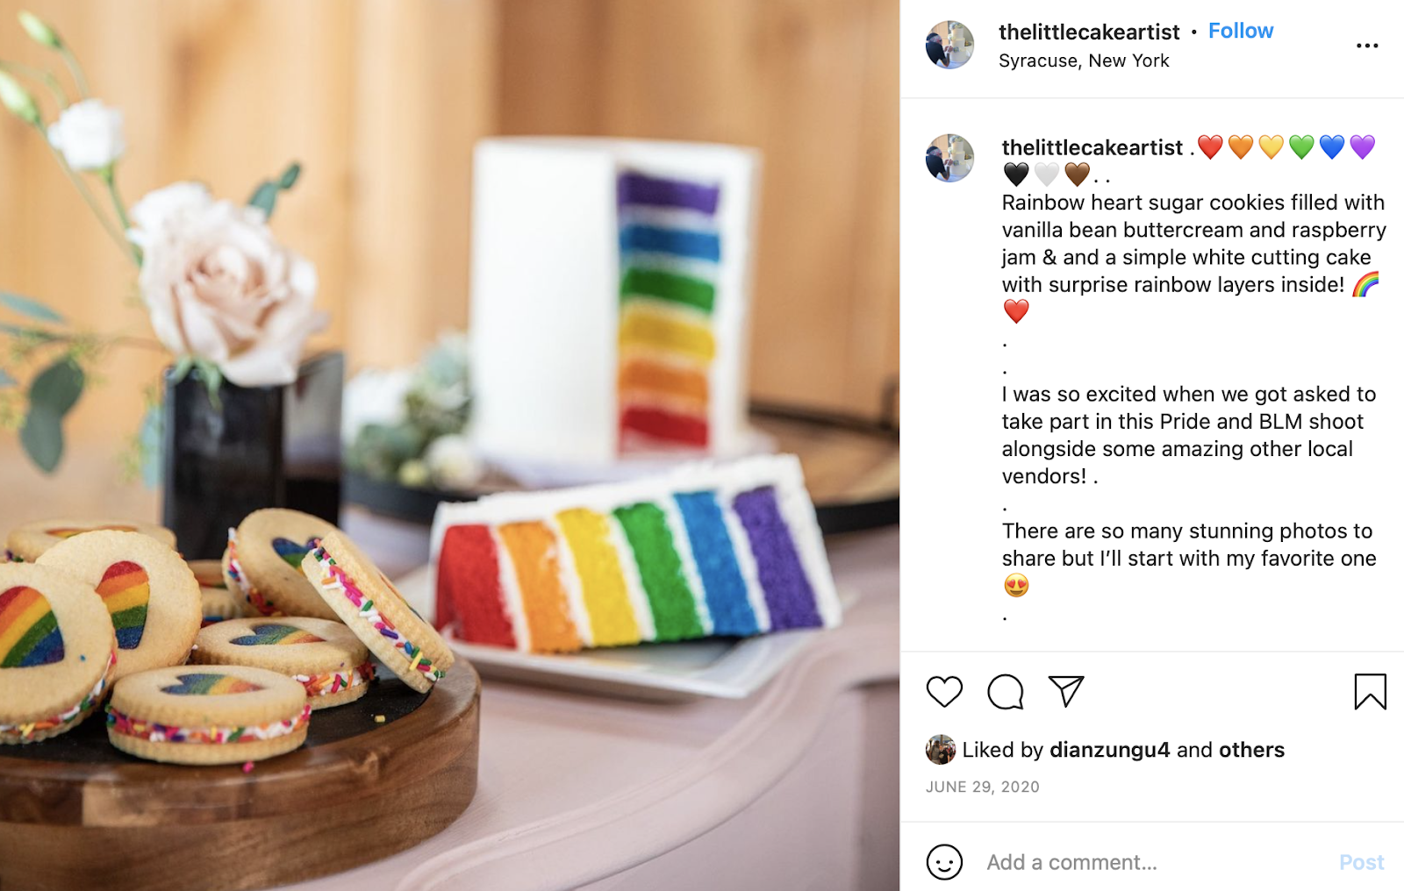Open the emoji picker smiley icon
The image size is (1404, 891).
(944, 862)
